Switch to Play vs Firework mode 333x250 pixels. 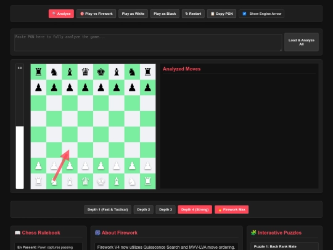click(96, 14)
